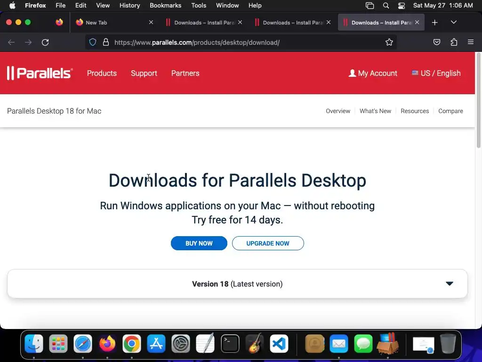This screenshot has width=482, height=362.
Task: Open TextEdit from the Dock
Action: (205, 344)
